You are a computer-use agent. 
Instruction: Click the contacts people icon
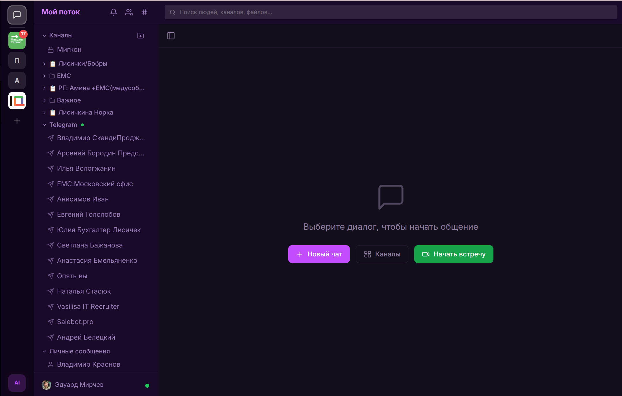pos(129,12)
